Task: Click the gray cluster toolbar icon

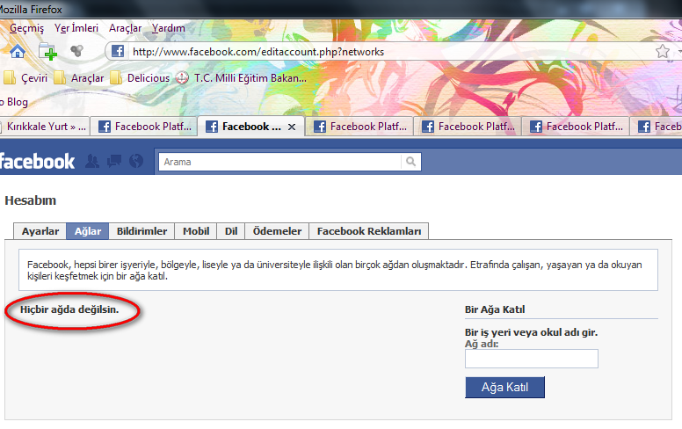Action: point(77,51)
